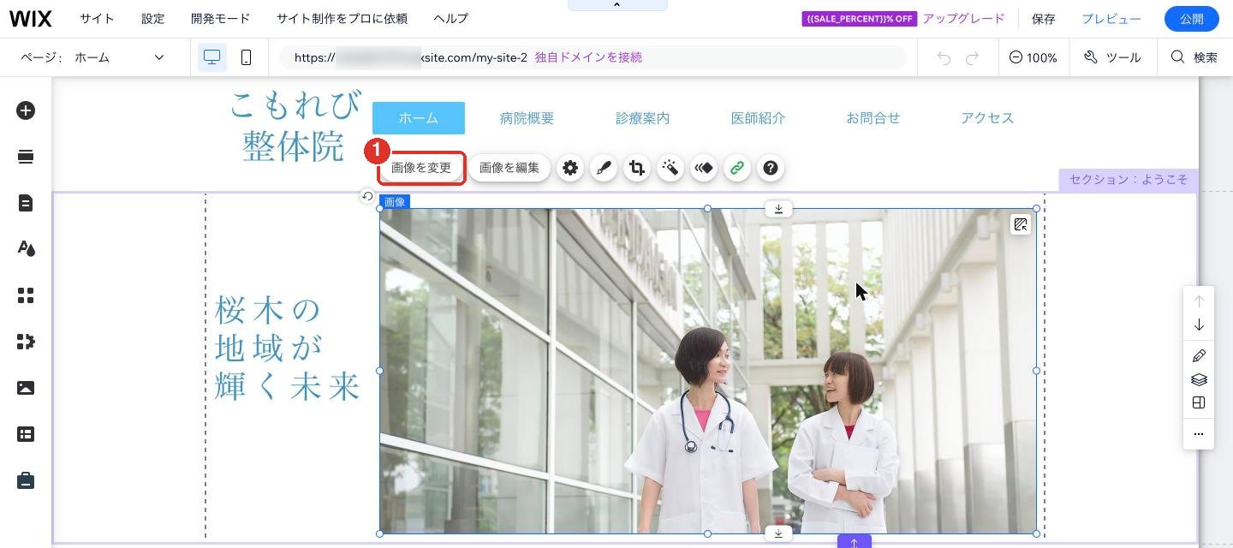Switch to desktop view

point(212,57)
